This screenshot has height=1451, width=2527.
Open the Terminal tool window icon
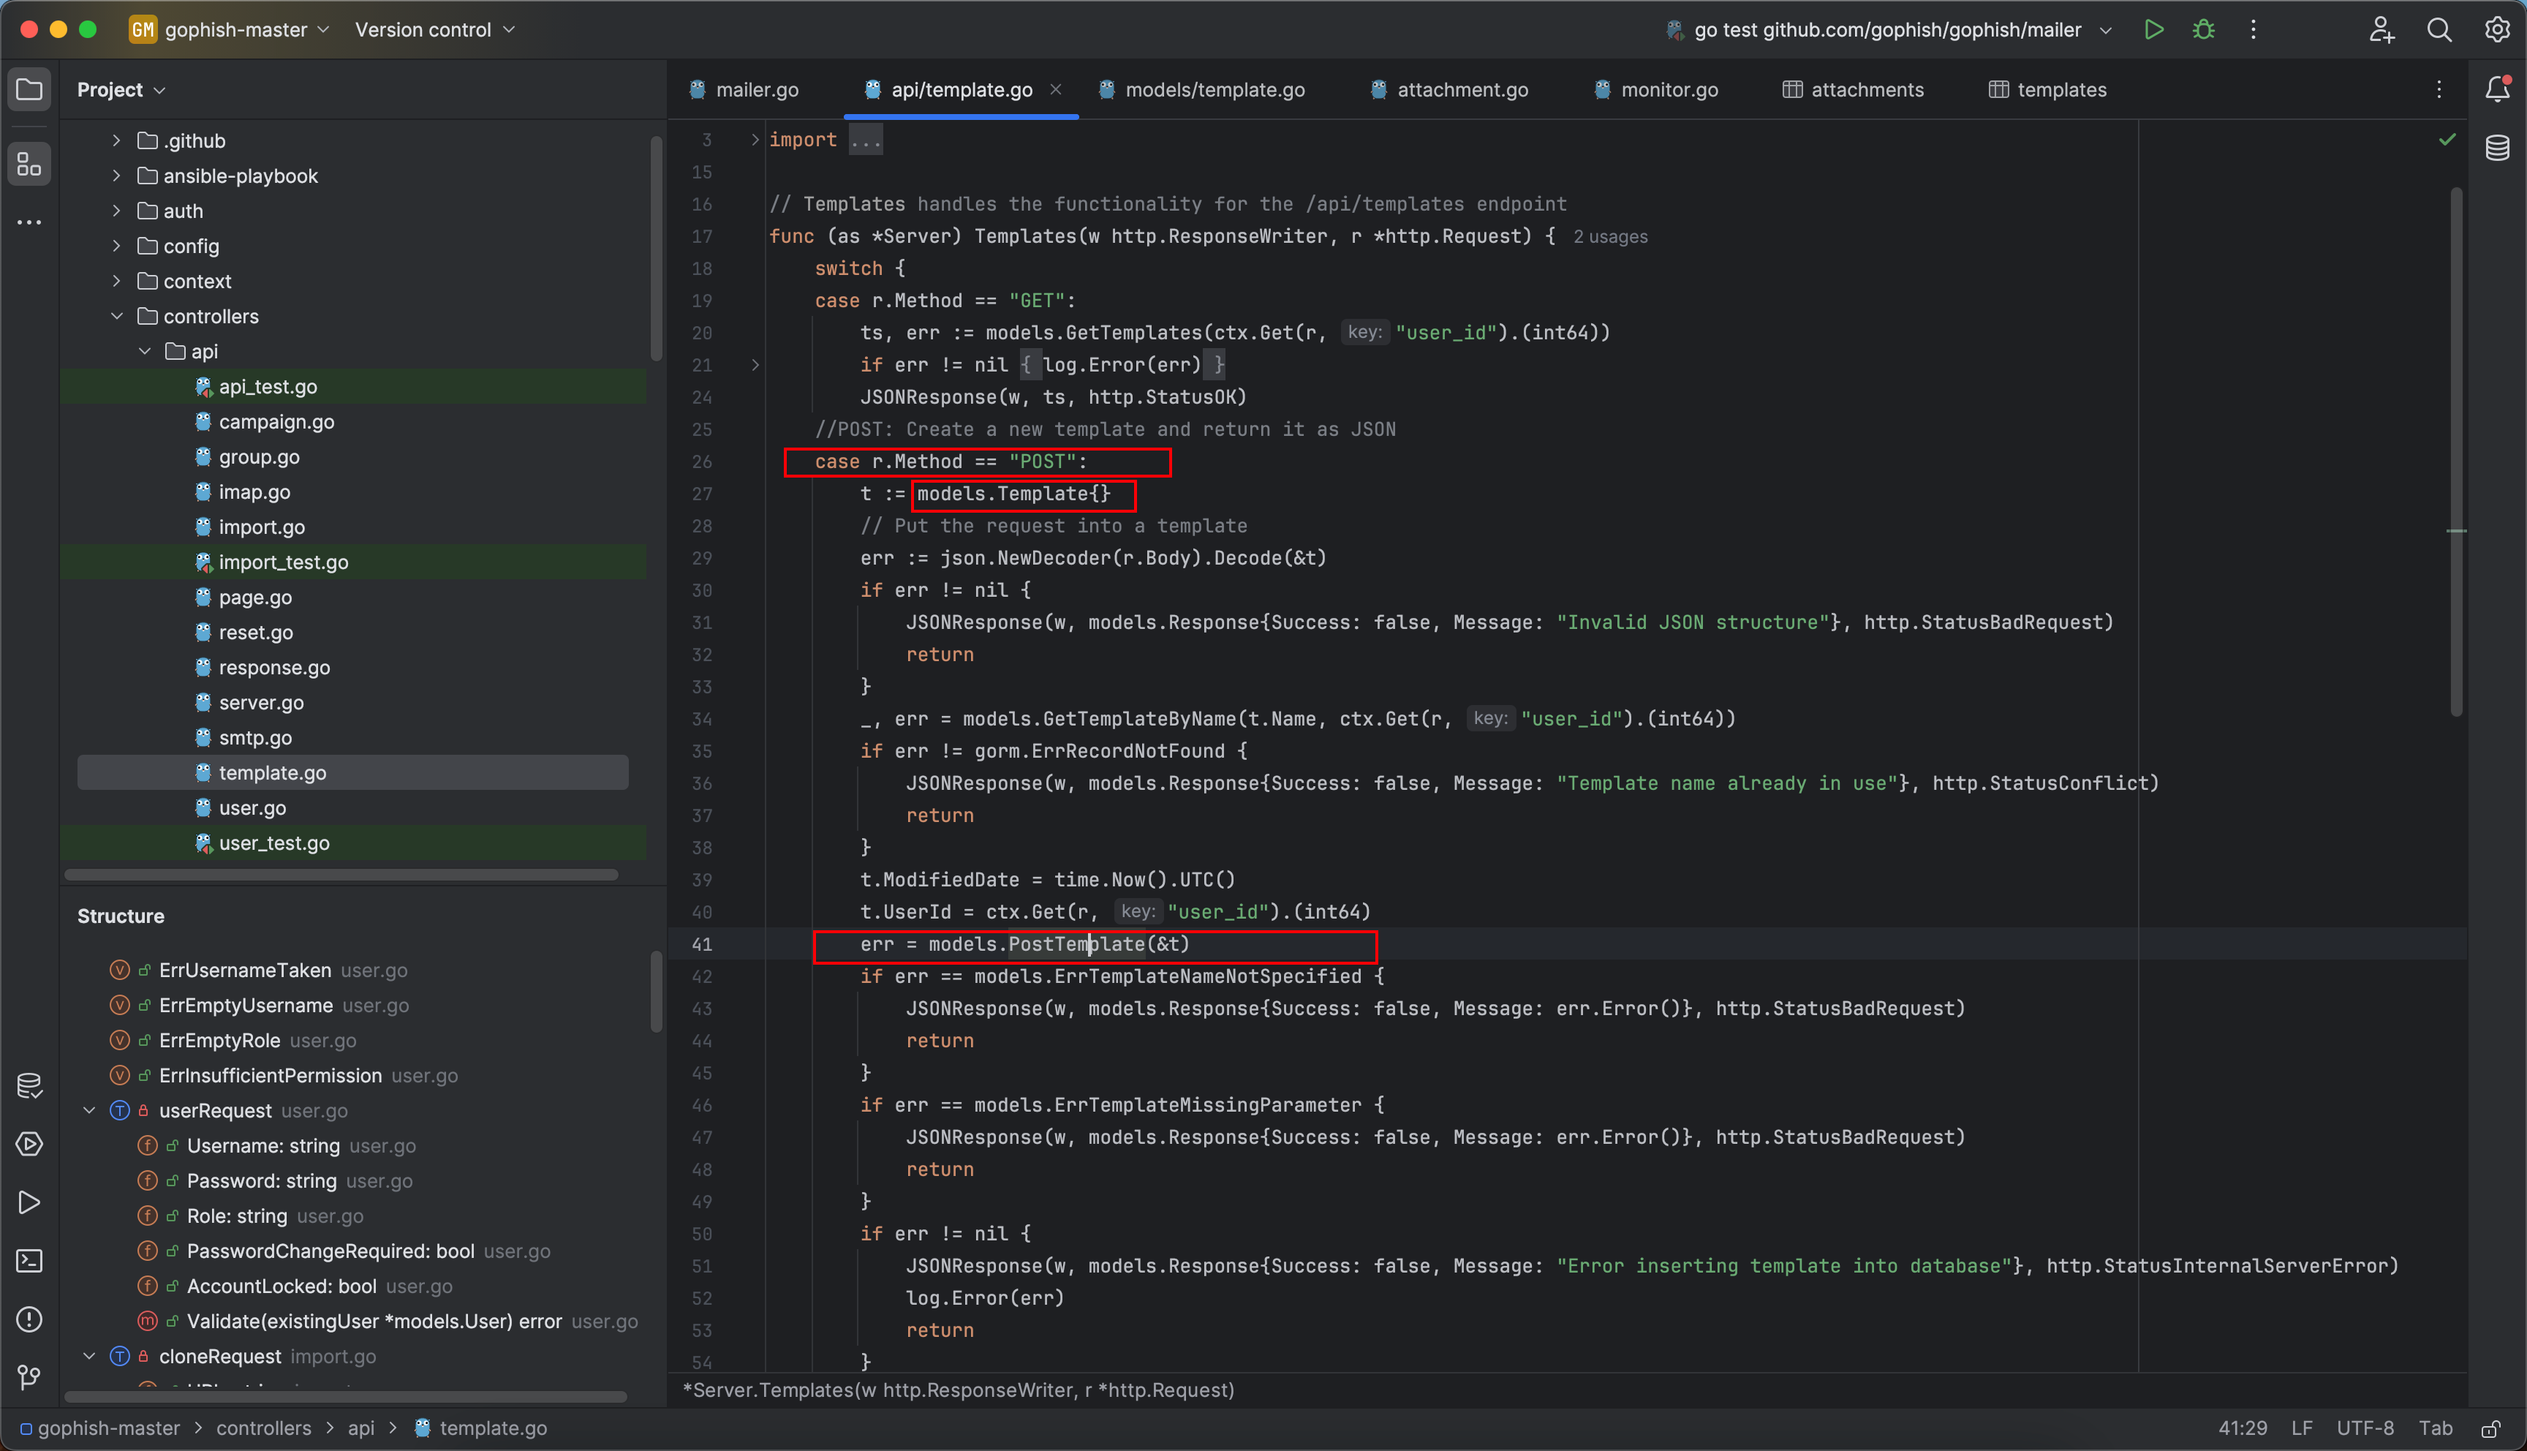29,1261
